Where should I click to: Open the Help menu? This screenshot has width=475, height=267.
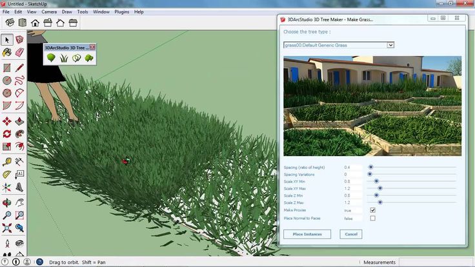pos(139,12)
